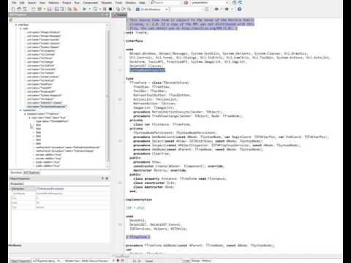Select the highlighted SyntaxNodeInspector unit row
351x263 pixels.
click(x=46, y=107)
